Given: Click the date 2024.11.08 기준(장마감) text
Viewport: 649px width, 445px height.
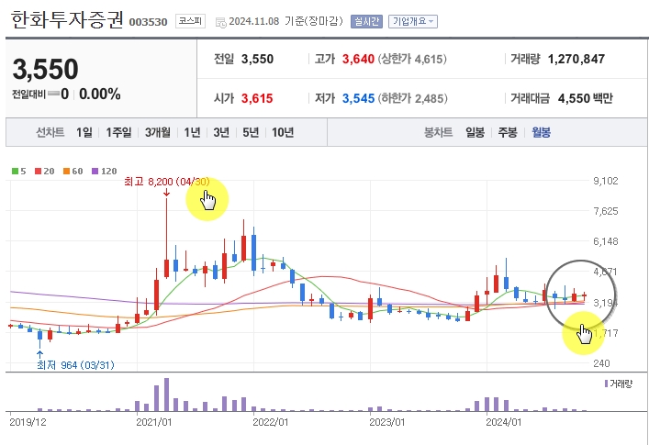Looking at the screenshot, I should point(286,21).
